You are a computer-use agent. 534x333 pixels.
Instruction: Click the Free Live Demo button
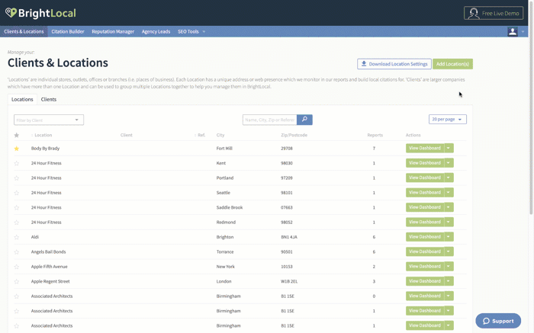coord(494,13)
